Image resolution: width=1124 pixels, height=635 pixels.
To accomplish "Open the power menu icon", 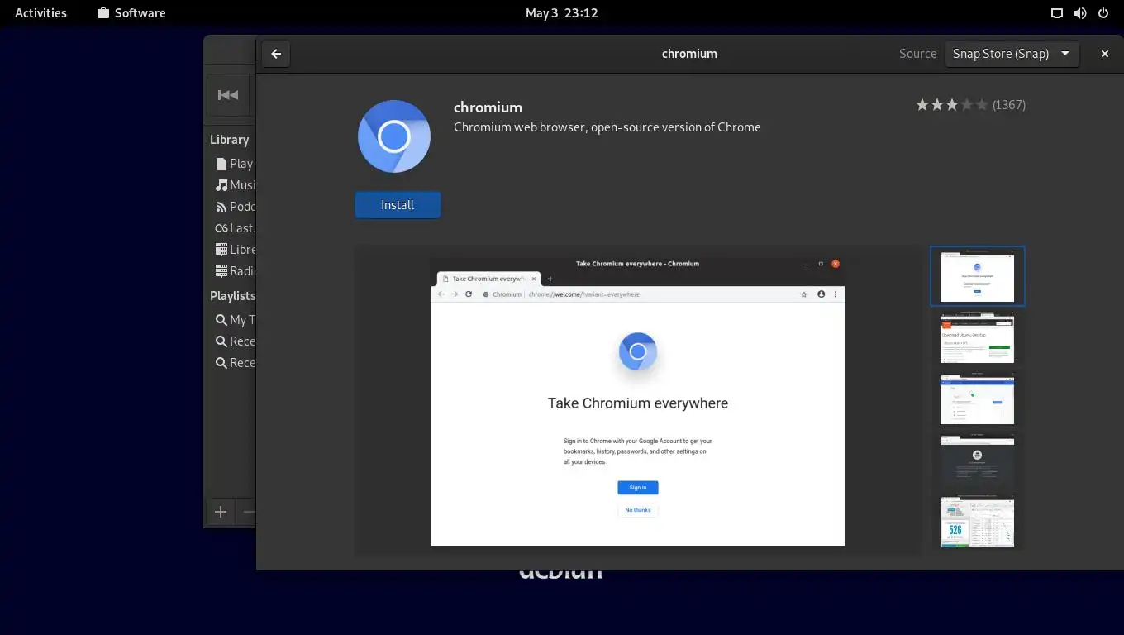I will pos(1103,12).
